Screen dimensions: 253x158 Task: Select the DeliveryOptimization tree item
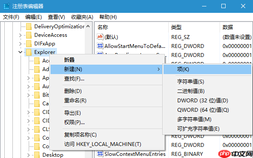[x=59, y=27]
